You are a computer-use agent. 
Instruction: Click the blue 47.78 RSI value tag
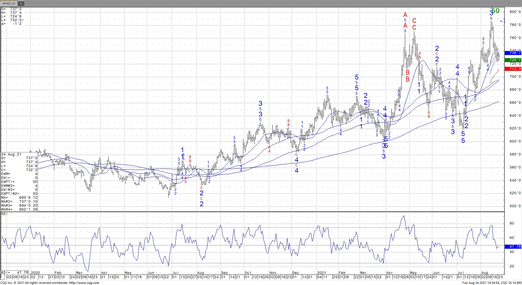[513, 247]
